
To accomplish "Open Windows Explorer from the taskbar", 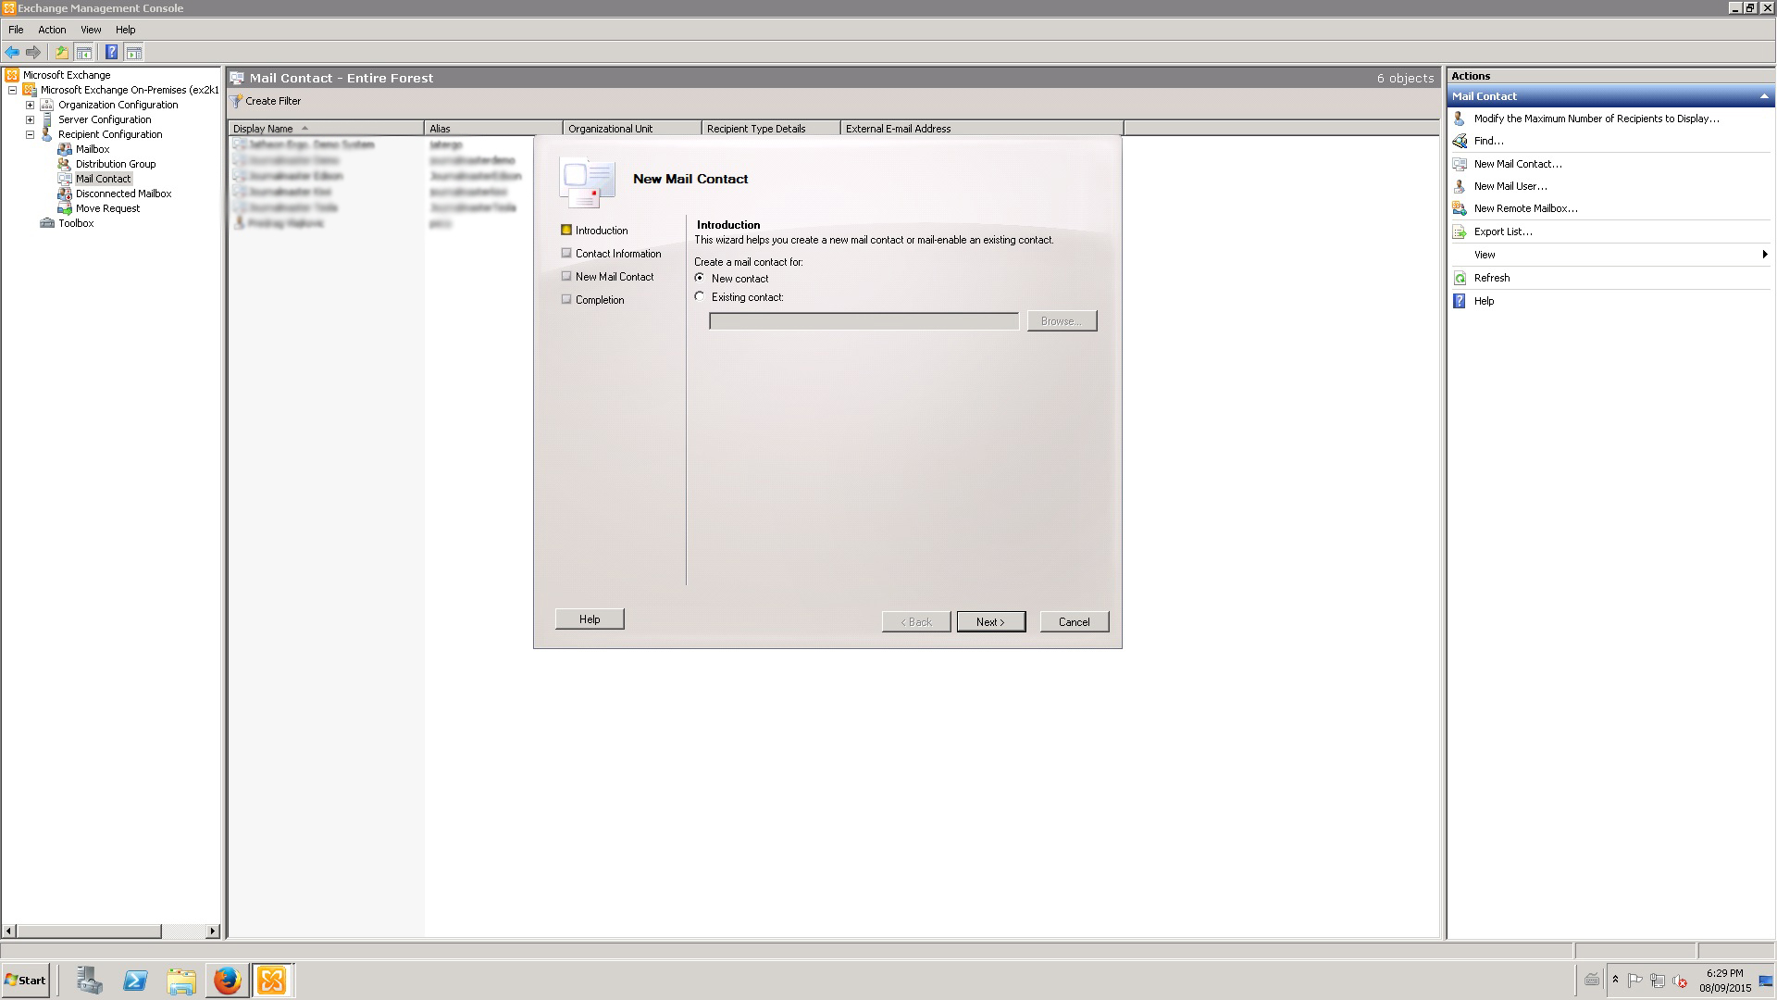I will click(181, 981).
